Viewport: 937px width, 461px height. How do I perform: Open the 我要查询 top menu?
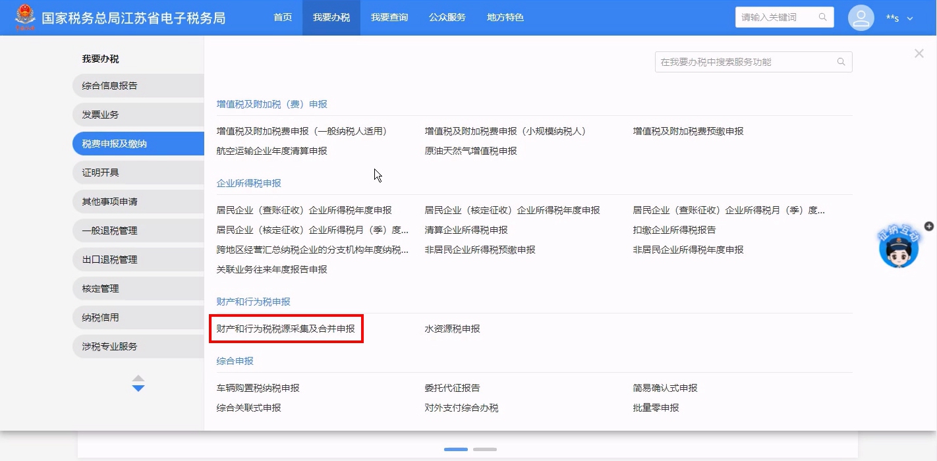pos(389,18)
